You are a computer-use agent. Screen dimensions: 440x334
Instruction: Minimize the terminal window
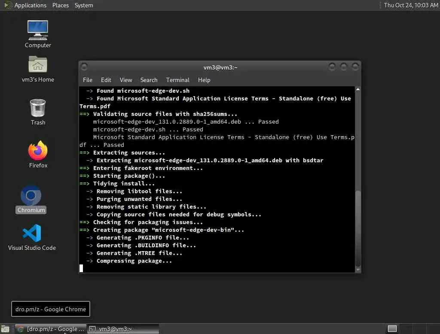click(x=332, y=67)
